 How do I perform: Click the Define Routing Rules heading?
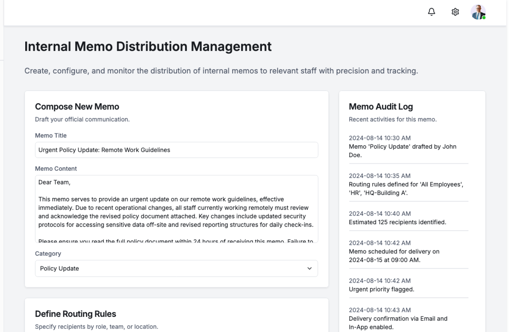pyautogui.click(x=75, y=314)
